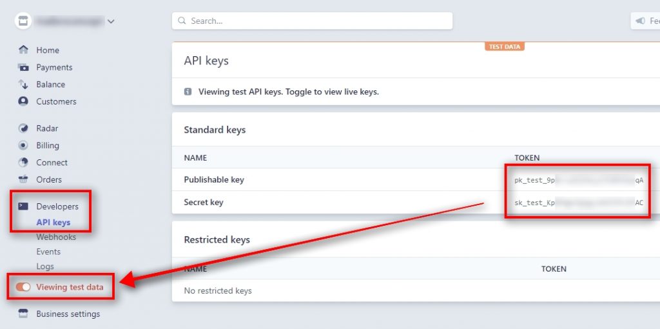
Task: Reveal the Secret key token
Action: (x=578, y=203)
